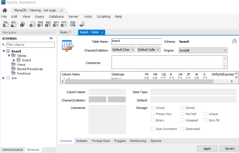Image resolution: width=239 pixels, height=153 pixels.
Task: Switch to the Foreign Keys tab
Action: tap(101, 141)
